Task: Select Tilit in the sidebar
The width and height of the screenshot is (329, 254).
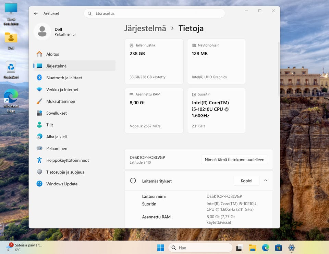Action: coord(50,125)
